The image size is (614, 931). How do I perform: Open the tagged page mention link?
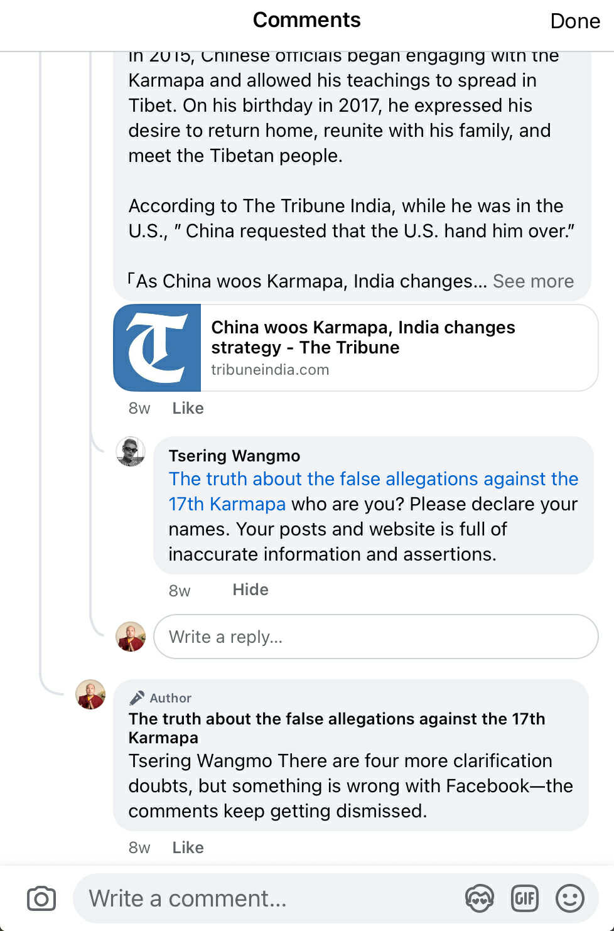pyautogui.click(x=373, y=480)
